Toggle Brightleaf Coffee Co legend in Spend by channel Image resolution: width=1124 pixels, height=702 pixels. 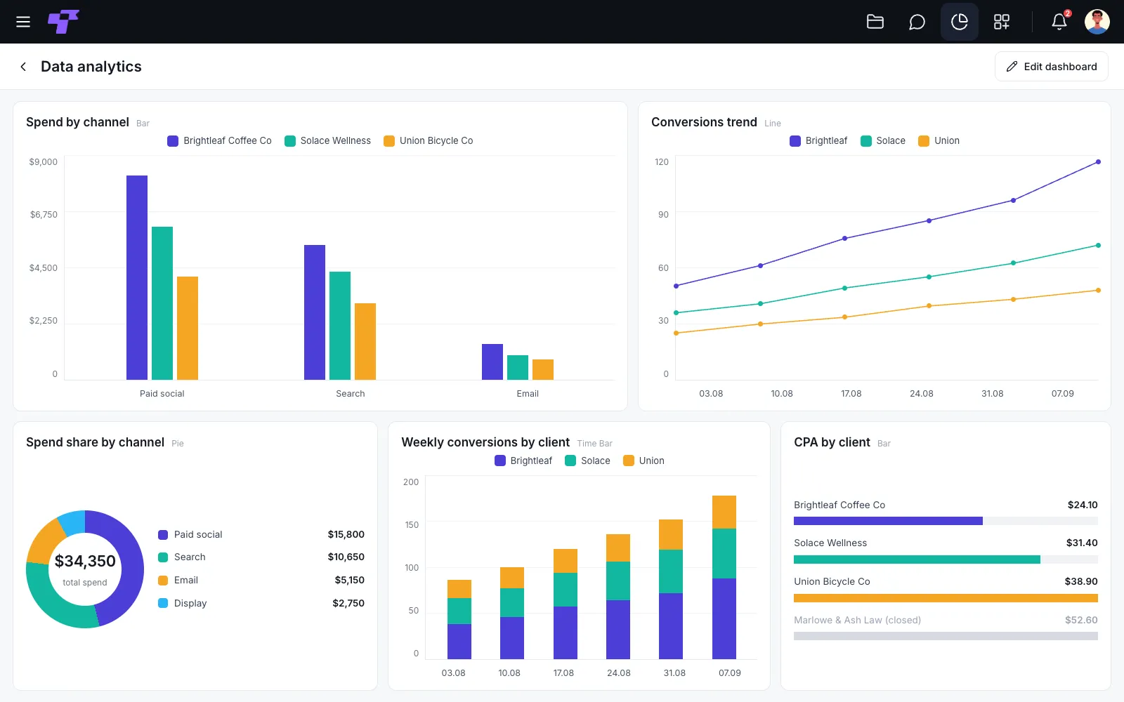[x=220, y=141]
